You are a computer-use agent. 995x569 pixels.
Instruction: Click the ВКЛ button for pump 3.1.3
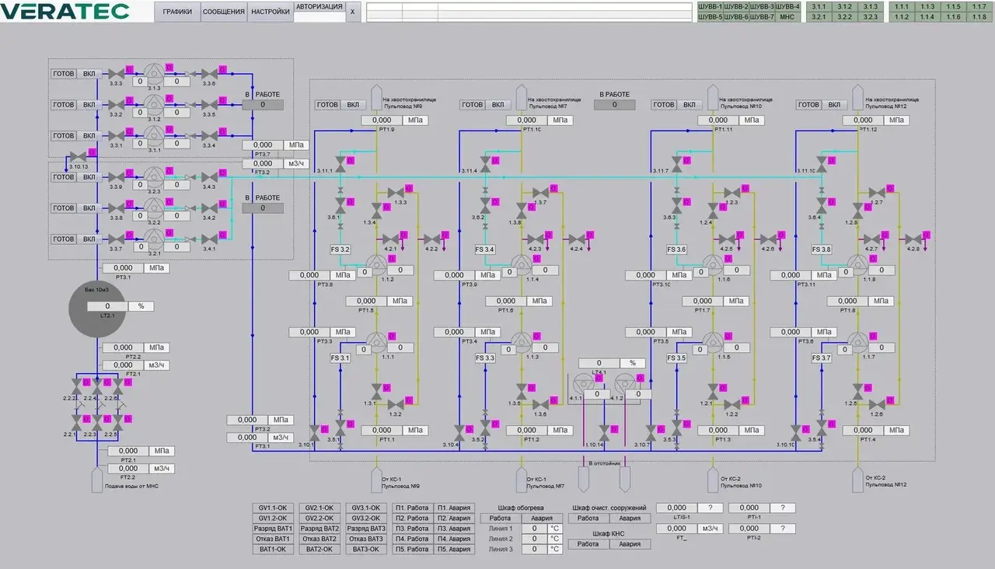click(x=89, y=74)
